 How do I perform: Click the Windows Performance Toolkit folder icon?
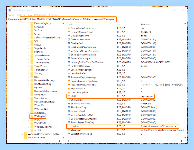25,134
